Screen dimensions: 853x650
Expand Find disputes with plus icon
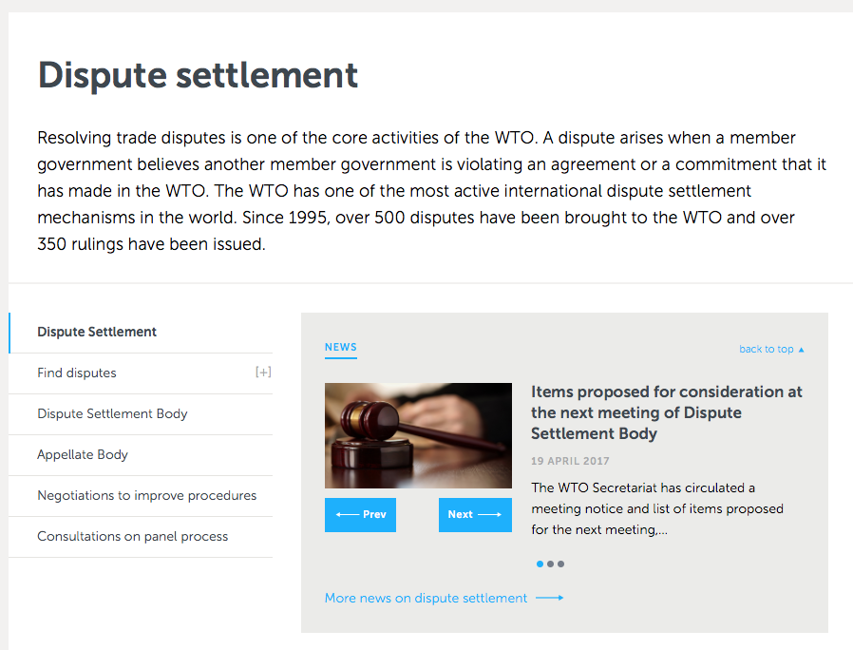(x=263, y=373)
